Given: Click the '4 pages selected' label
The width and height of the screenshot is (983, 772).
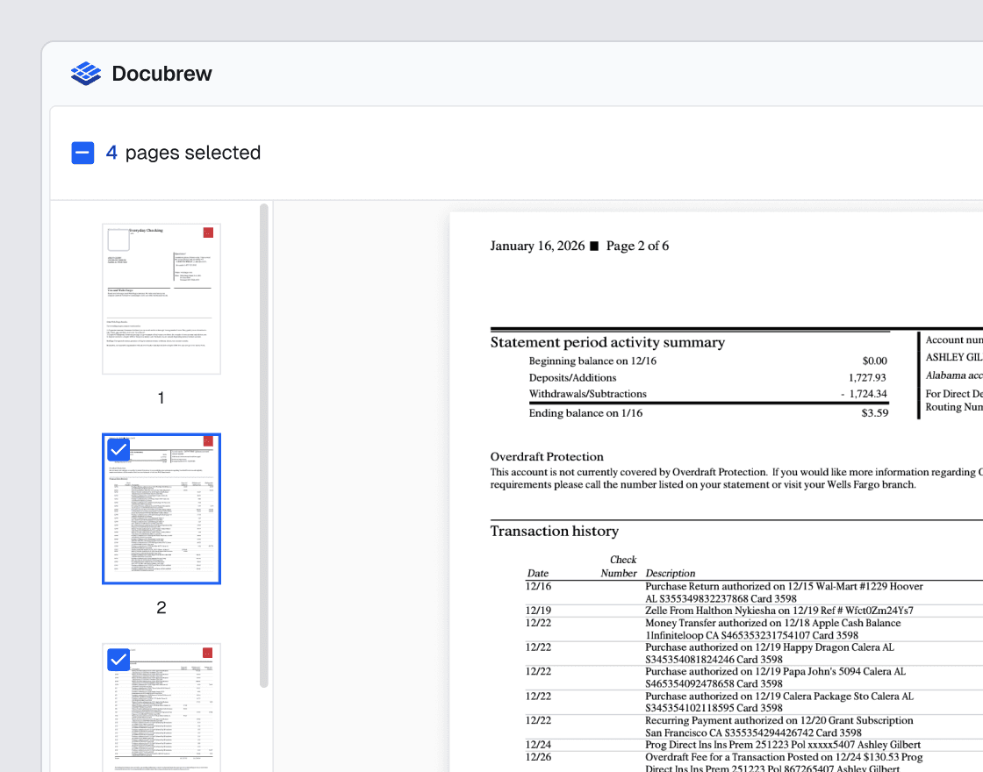Looking at the screenshot, I should click(183, 153).
